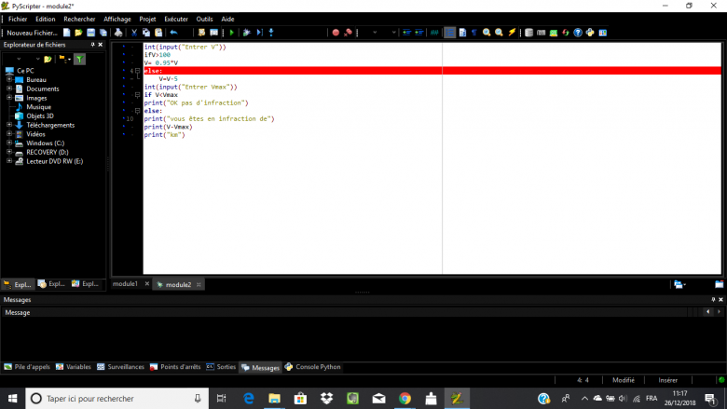
Task: Click the red toggle breakpoint icon
Action: click(336, 33)
